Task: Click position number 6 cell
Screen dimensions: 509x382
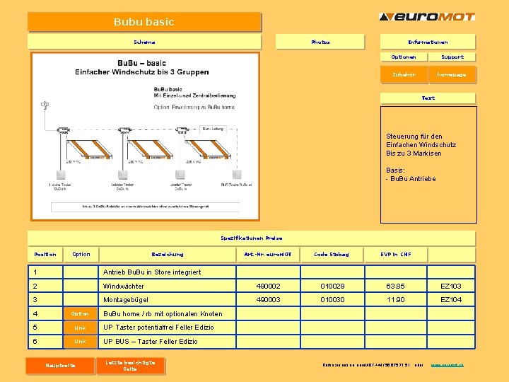Action: (45, 342)
